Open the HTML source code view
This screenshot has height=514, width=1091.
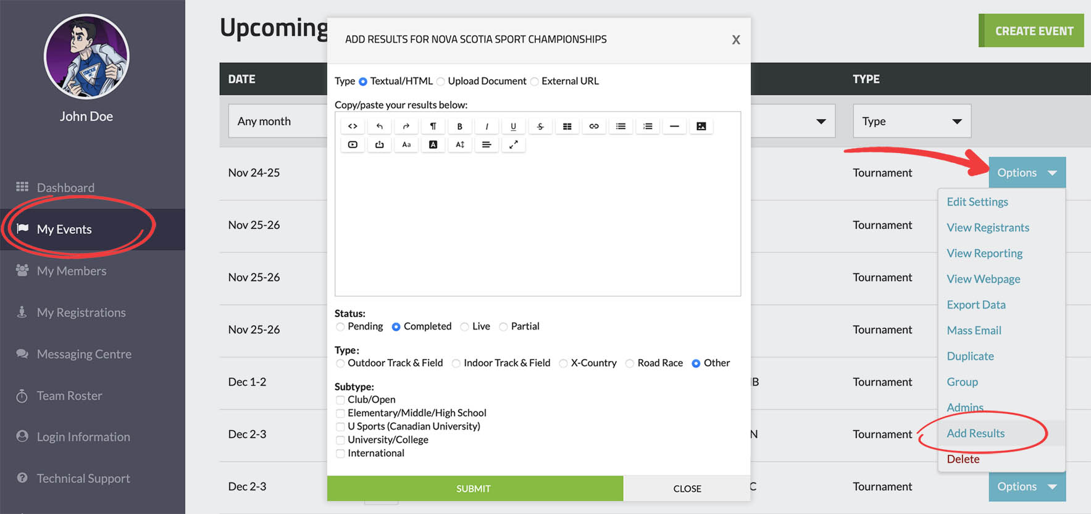[x=353, y=126]
